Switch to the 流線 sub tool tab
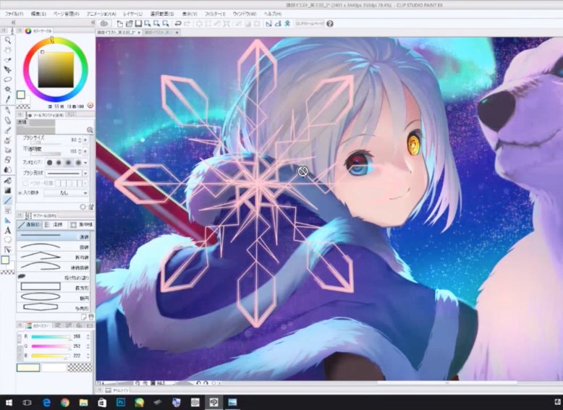563x410 pixels. click(x=54, y=225)
